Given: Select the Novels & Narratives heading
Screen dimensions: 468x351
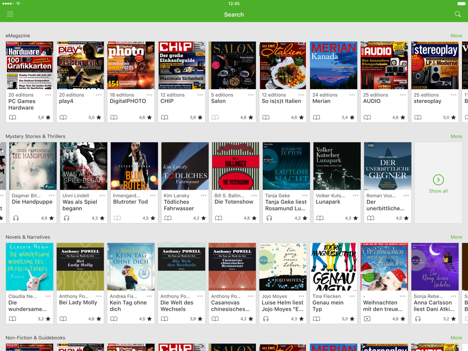Looking at the screenshot, I should (x=28, y=237).
